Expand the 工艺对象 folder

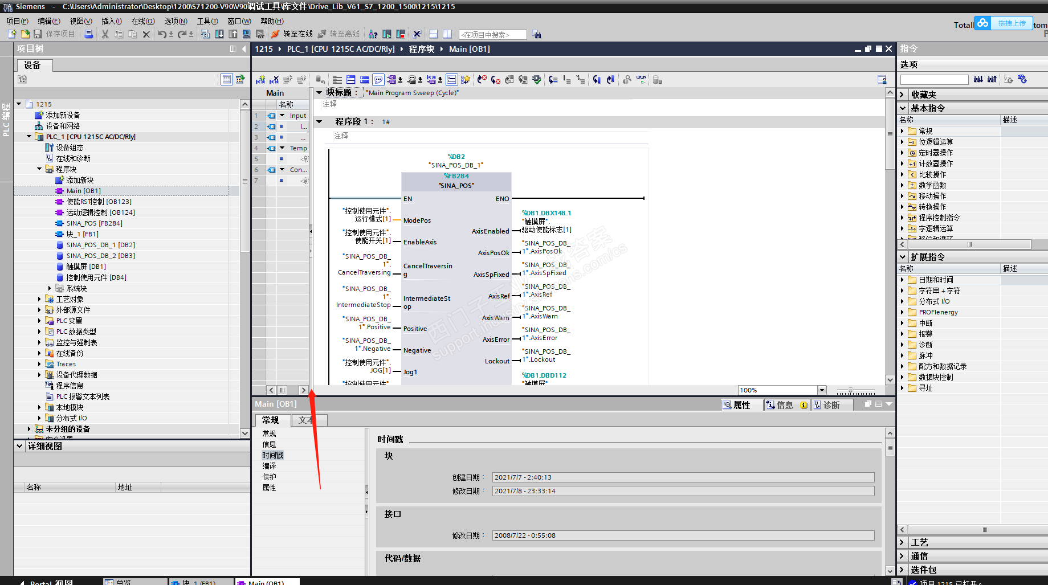[39, 299]
